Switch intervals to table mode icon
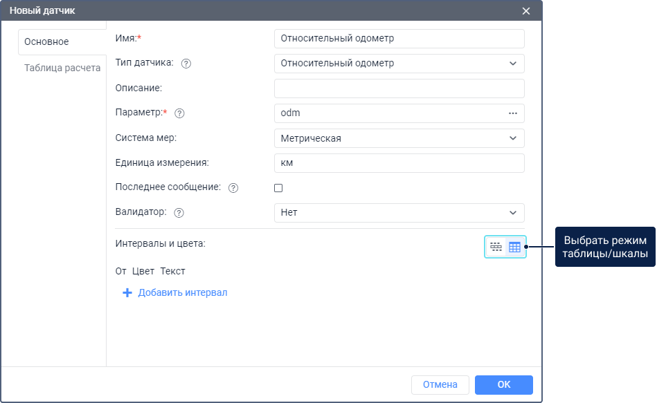Image resolution: width=657 pixels, height=403 pixels. point(514,247)
